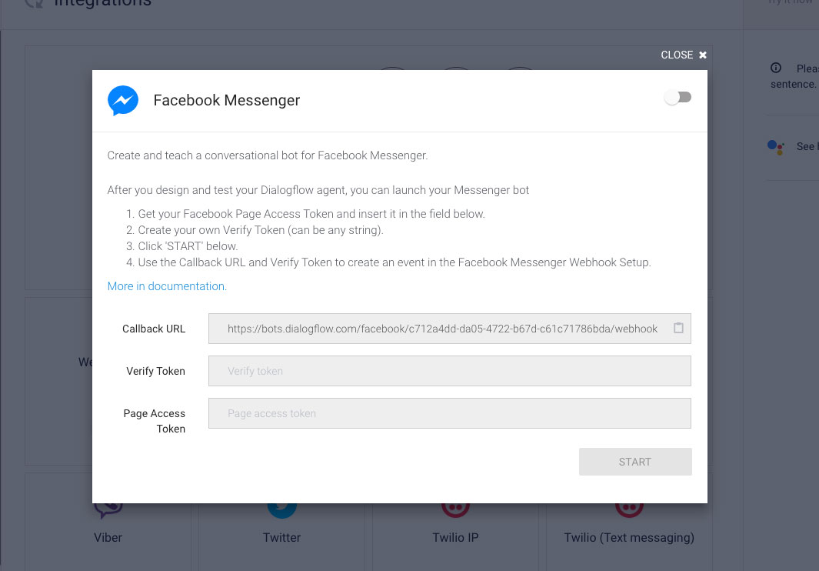
Task: Click the Viber label under the card
Action: [x=108, y=538]
